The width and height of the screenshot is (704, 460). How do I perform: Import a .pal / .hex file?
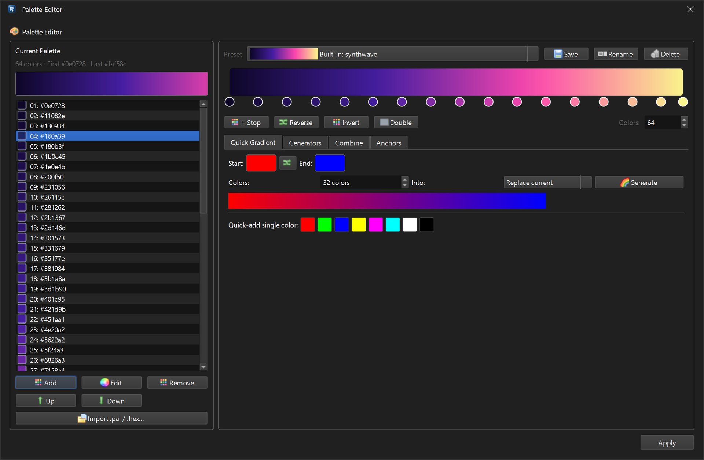[111, 418]
